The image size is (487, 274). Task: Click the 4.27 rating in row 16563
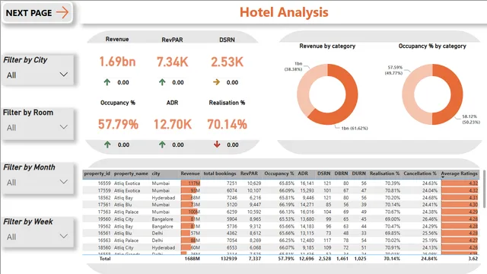pos(460,241)
